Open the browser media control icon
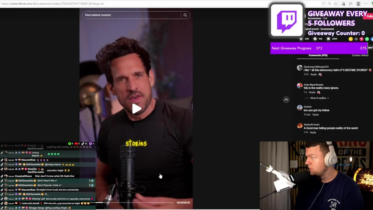The height and width of the screenshot is (210, 373). point(343,3)
